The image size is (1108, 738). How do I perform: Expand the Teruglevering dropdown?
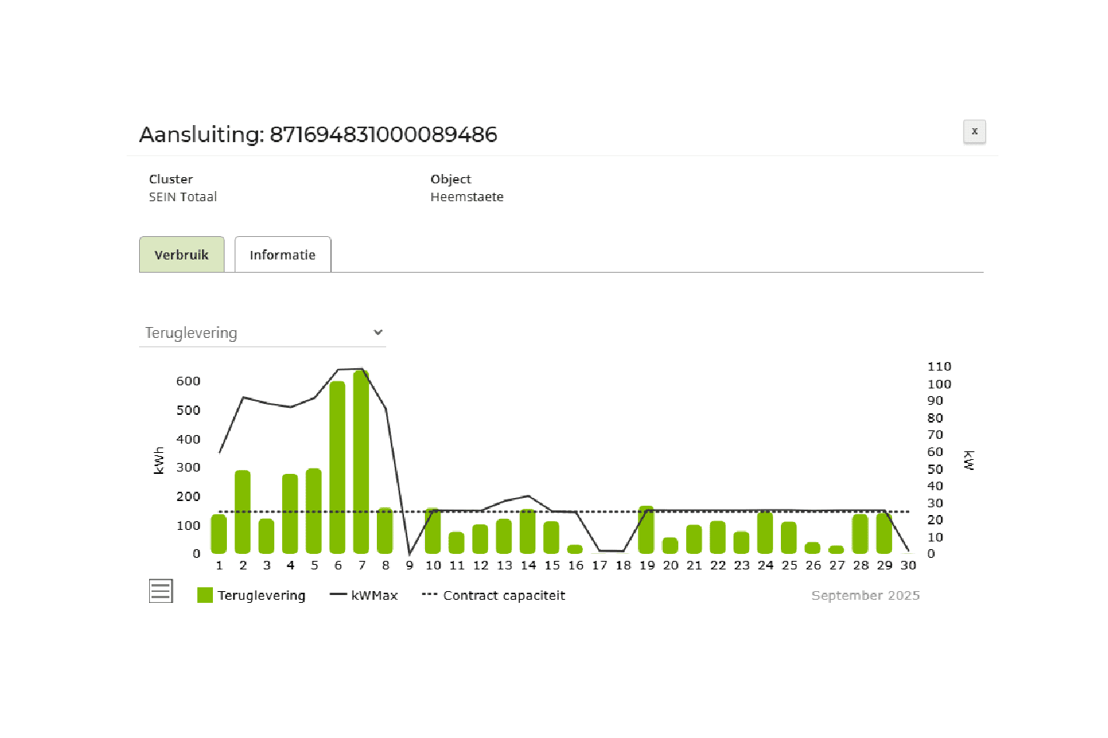262,332
